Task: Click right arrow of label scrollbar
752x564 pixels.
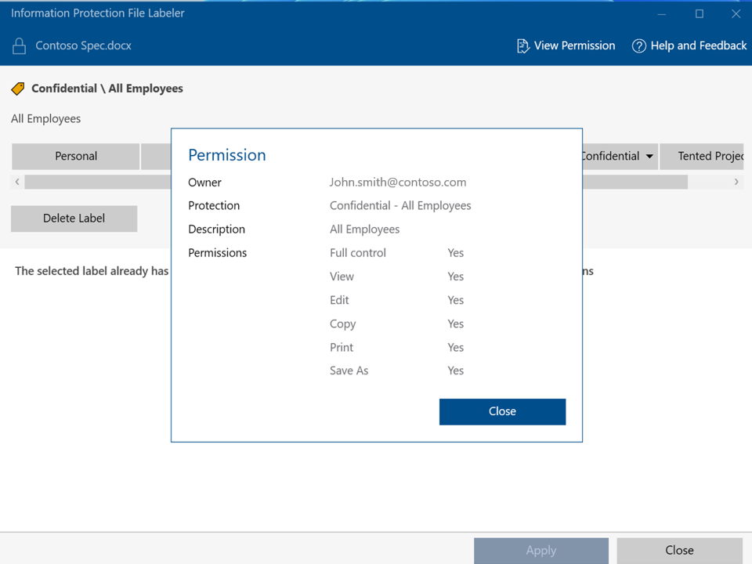Action: pos(736,182)
